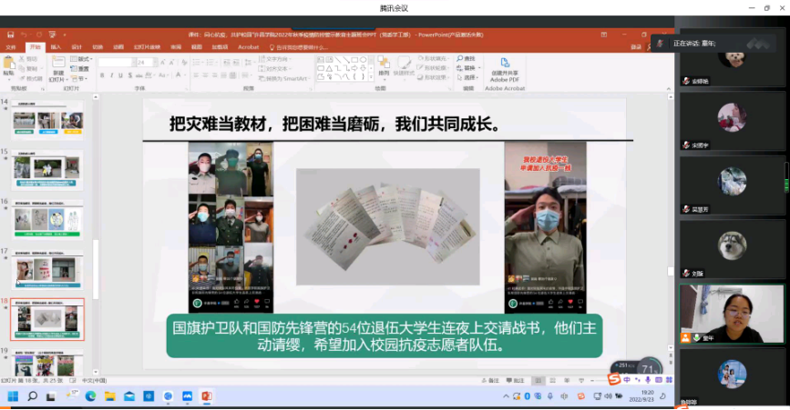
Task: Open Microsoft Edge from the taskbar
Action: [x=91, y=396]
